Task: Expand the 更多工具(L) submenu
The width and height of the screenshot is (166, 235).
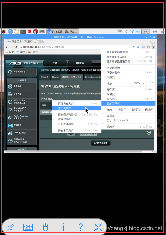Action: 128,103
